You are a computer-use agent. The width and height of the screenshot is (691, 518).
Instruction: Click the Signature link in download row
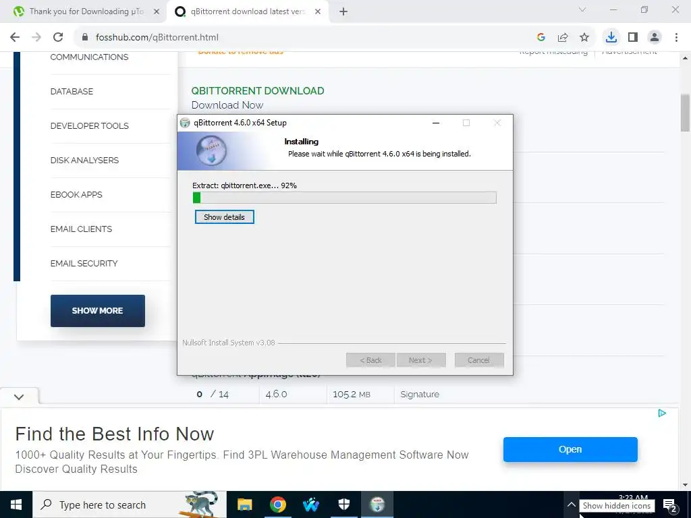click(420, 394)
